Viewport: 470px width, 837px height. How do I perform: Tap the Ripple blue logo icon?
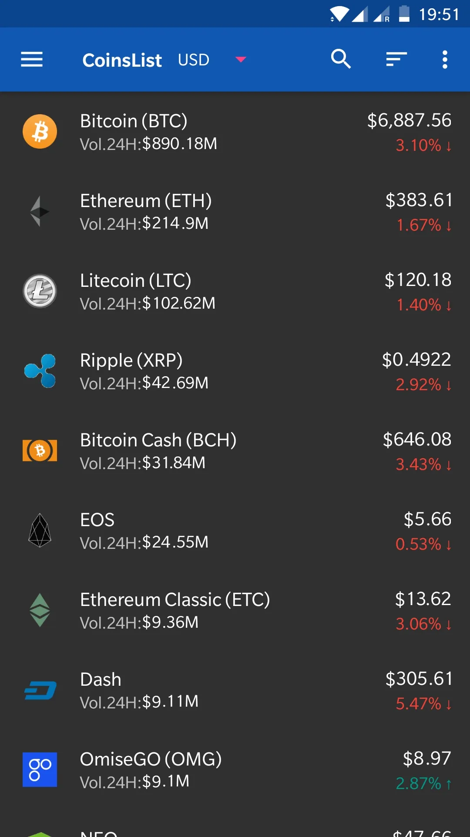click(x=40, y=371)
